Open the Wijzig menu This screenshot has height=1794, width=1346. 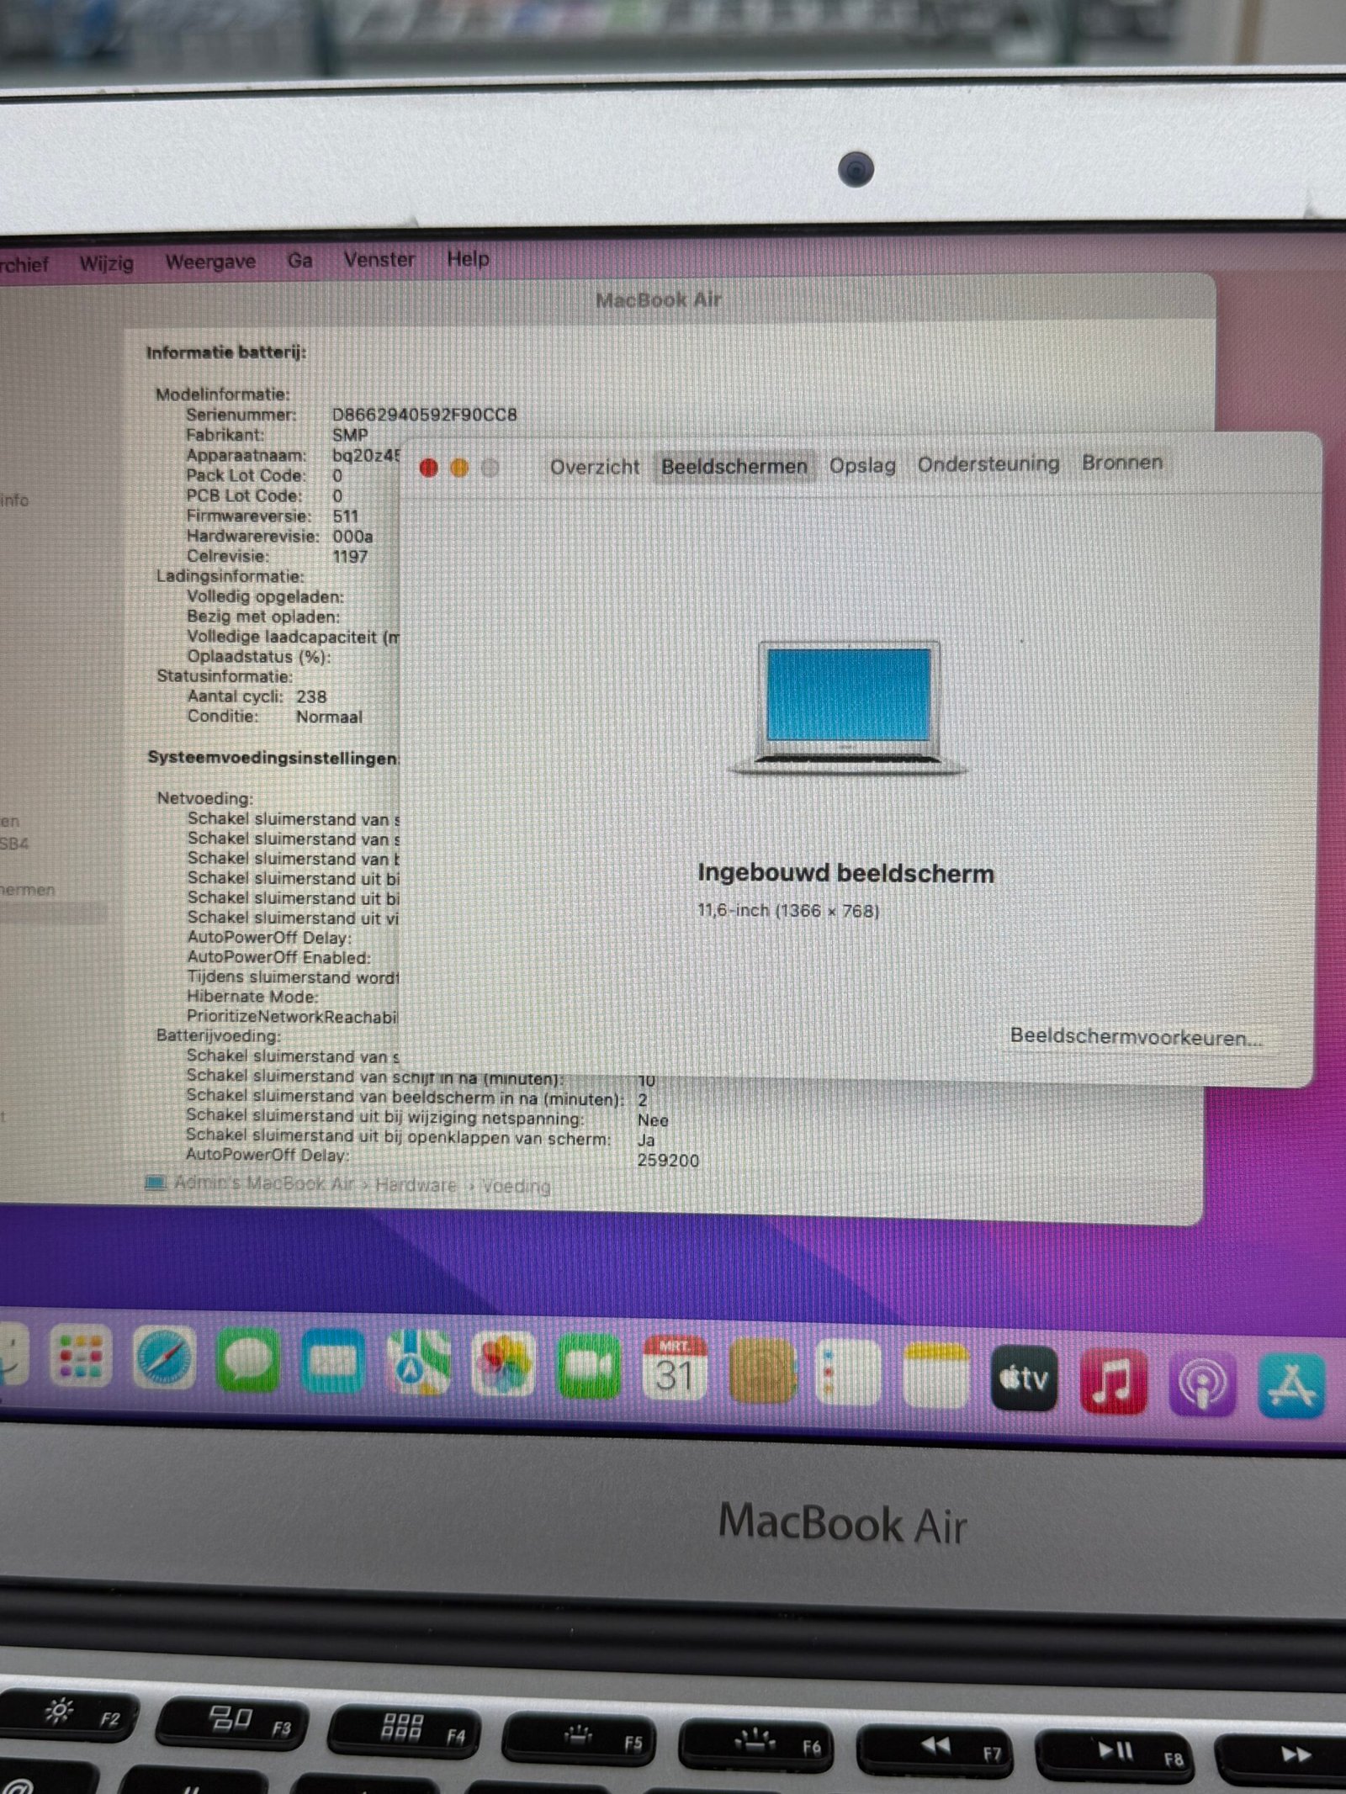[106, 263]
